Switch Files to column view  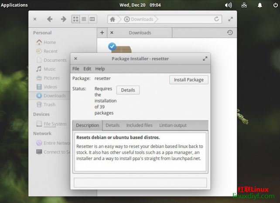(92, 19)
